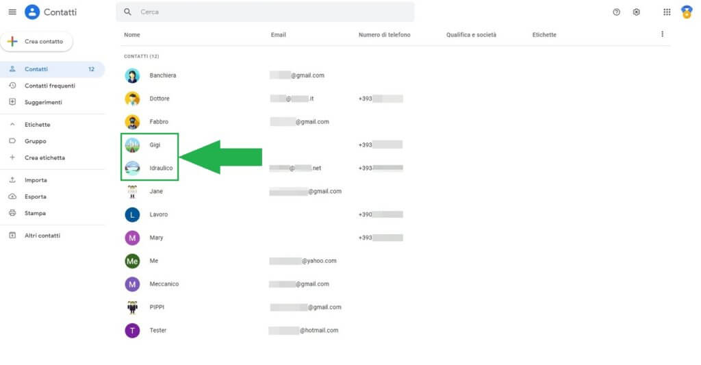
Task: Click Meccanico's M avatar
Action: coord(132,284)
